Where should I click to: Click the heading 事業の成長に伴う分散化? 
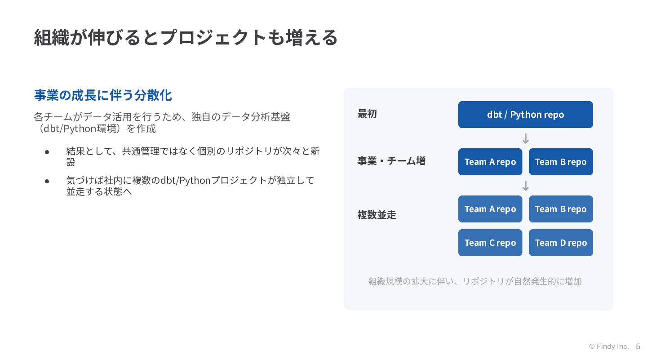103,95
